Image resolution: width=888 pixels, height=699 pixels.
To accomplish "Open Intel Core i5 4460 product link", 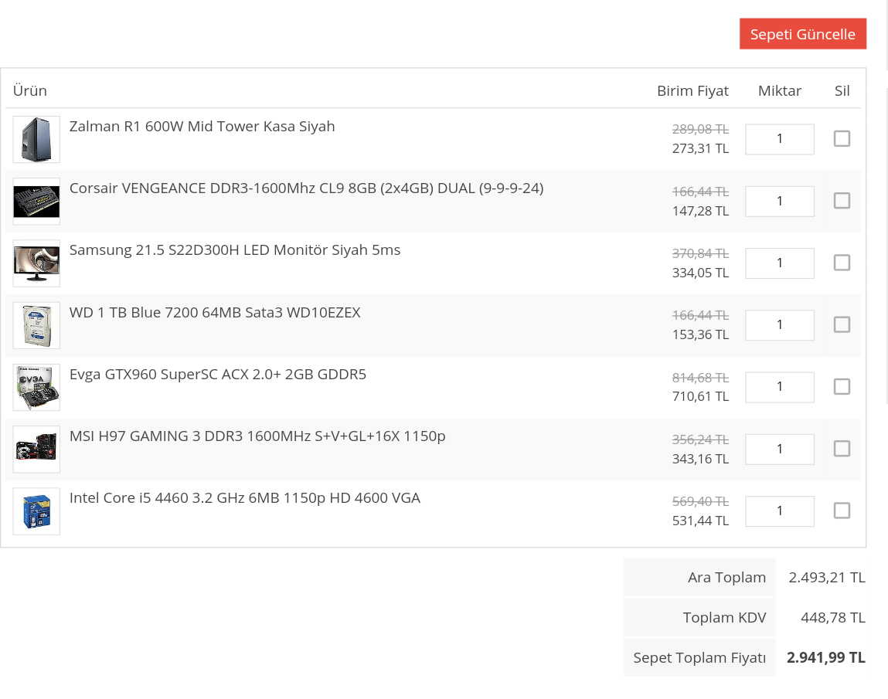I will [245, 498].
